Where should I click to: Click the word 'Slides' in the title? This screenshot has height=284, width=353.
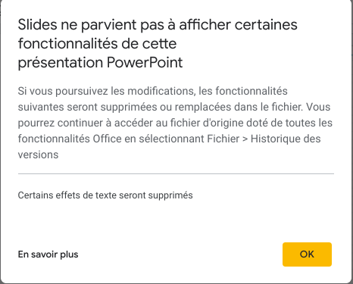(37, 25)
